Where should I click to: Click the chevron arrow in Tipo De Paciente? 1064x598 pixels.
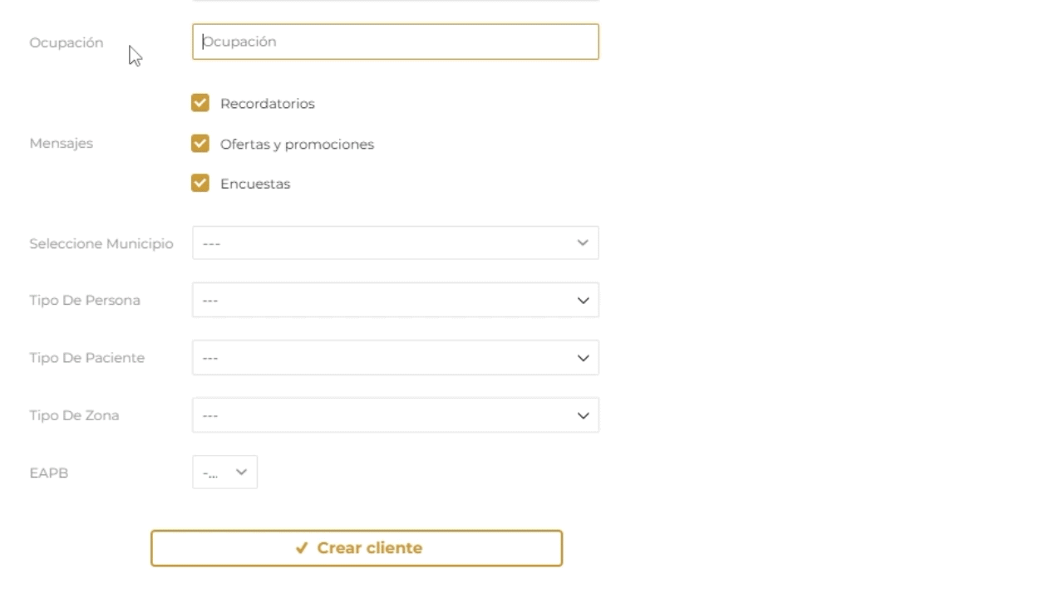click(x=583, y=358)
